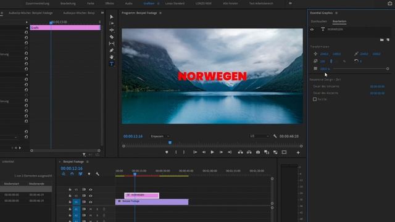395x222 pixels.
Task: Play the Program monitor preview
Action: pyautogui.click(x=212, y=152)
